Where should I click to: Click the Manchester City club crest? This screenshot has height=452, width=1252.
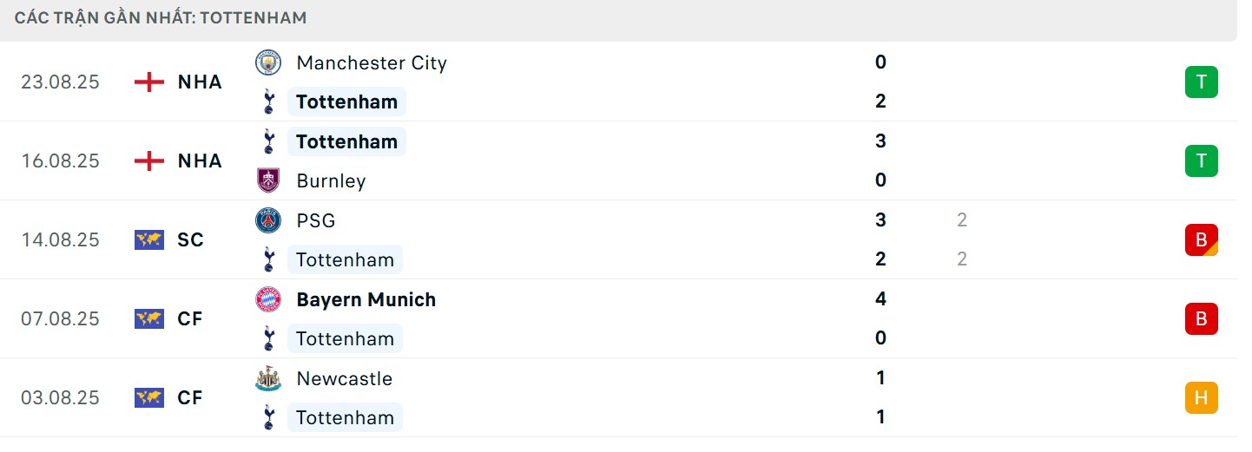click(x=268, y=62)
